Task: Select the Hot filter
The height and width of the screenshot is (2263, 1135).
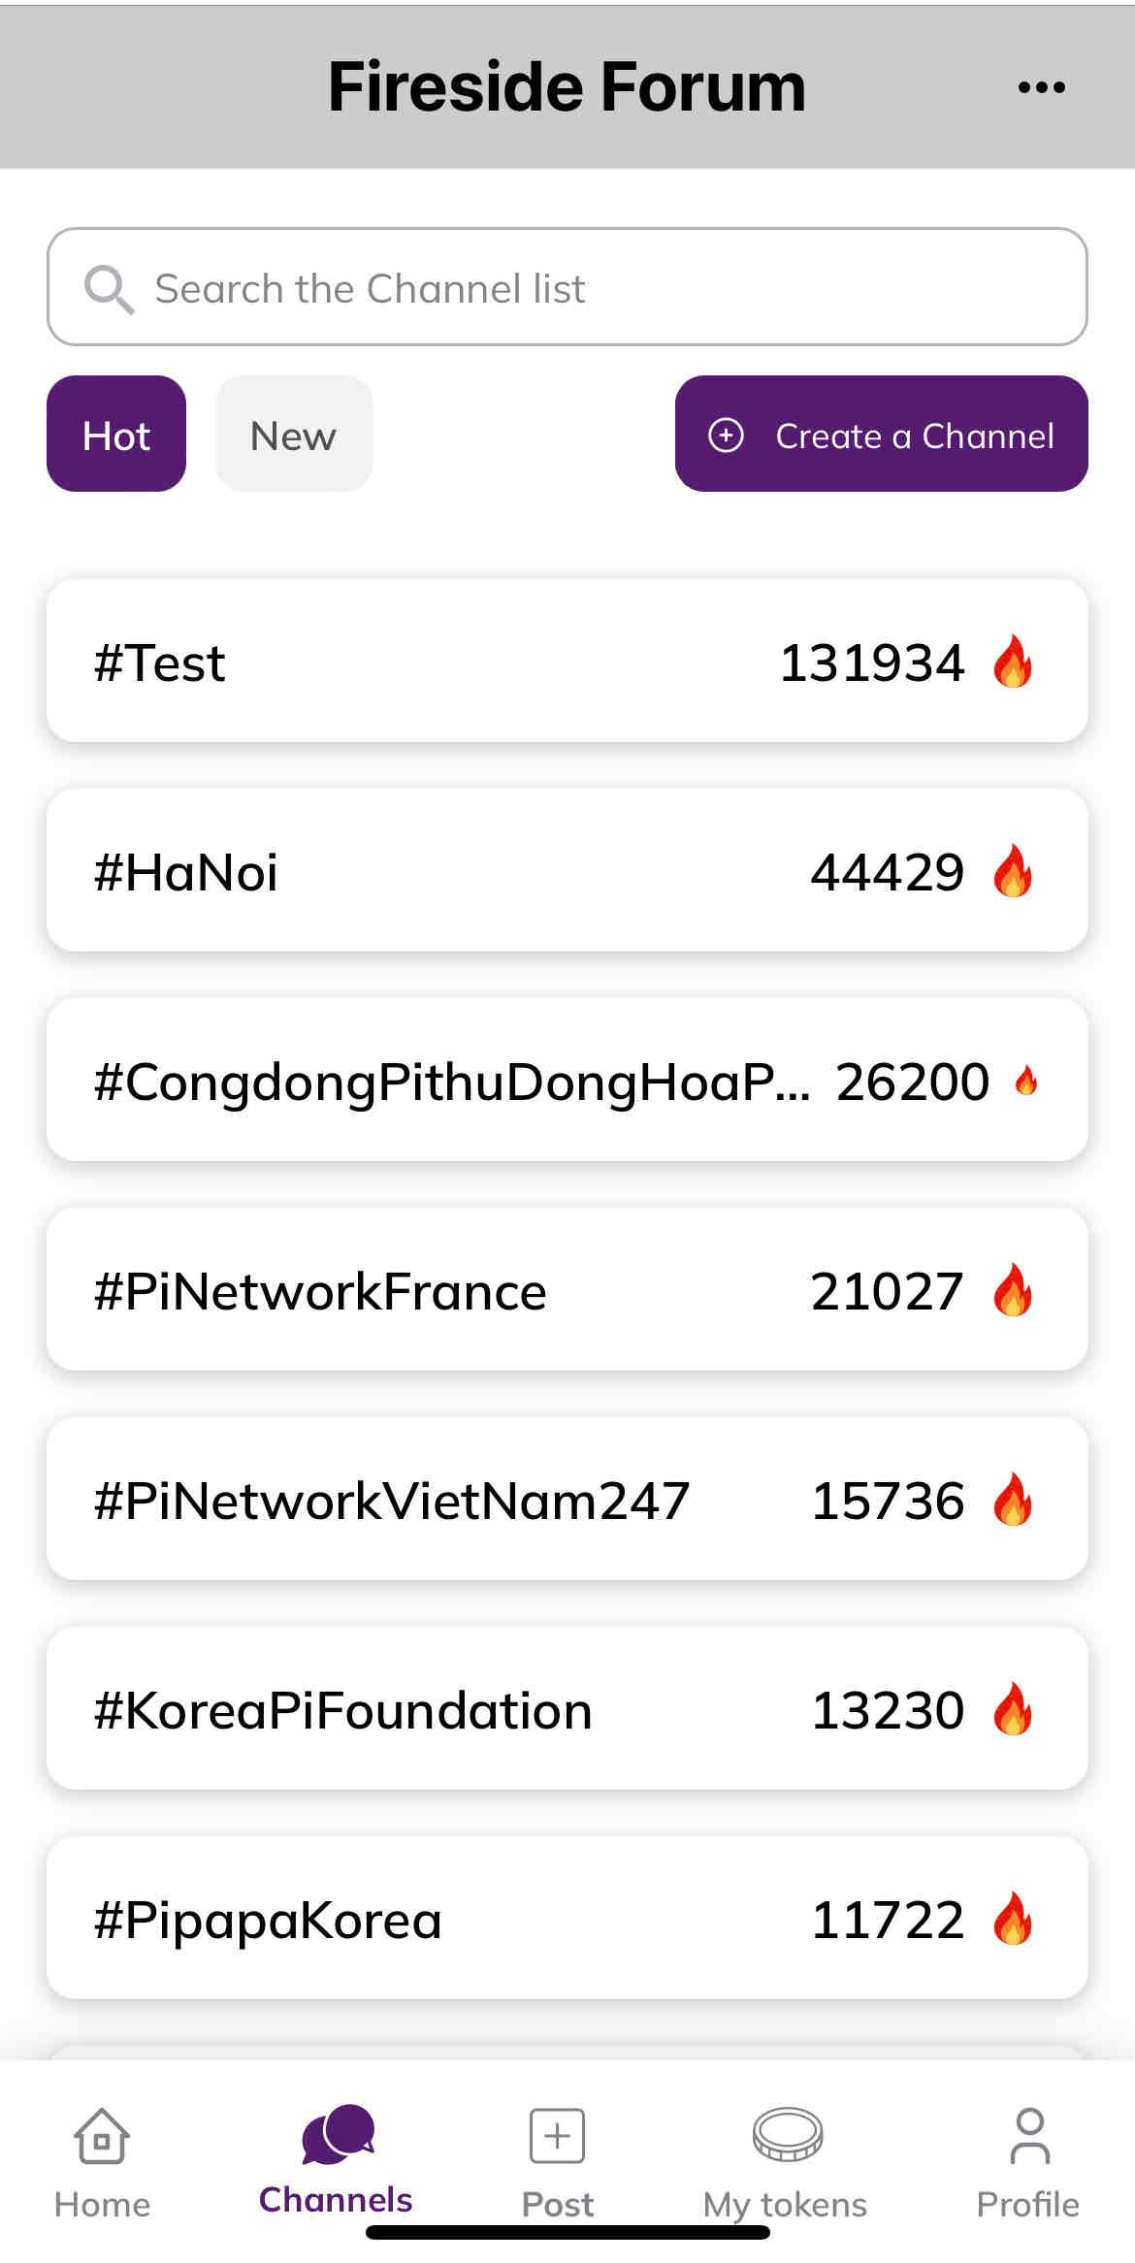Action: coord(116,434)
